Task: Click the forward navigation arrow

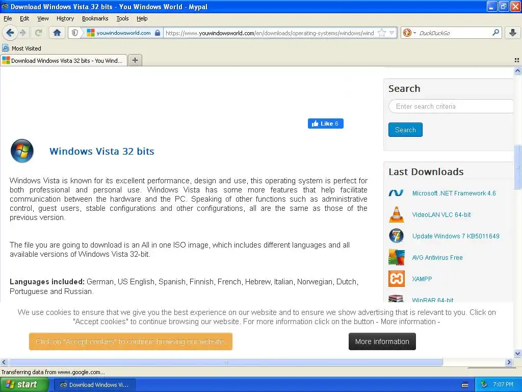Action: tap(22, 33)
